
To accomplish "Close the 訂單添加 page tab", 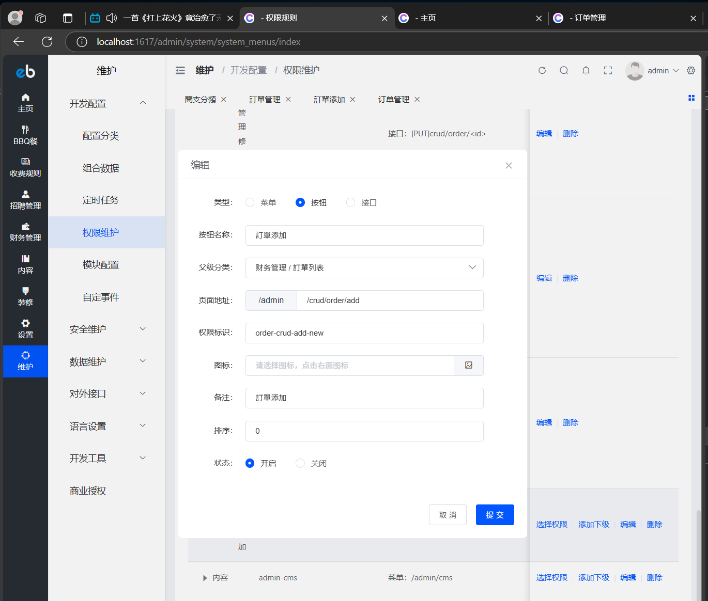I will 352,99.
